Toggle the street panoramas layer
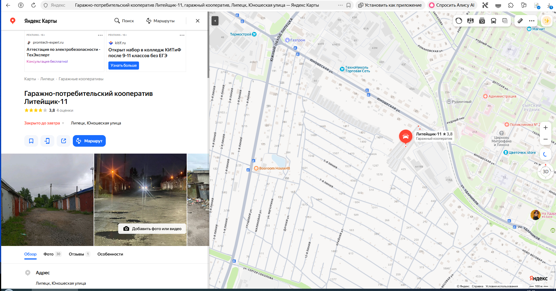 (x=470, y=21)
